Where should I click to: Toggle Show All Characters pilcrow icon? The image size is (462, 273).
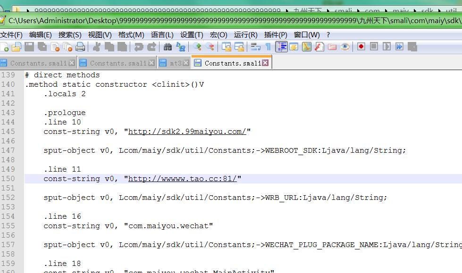[x=268, y=47]
